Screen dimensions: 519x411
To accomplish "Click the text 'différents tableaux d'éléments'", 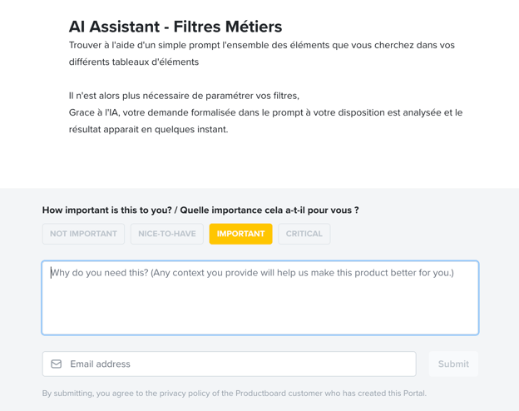I will pos(134,62).
